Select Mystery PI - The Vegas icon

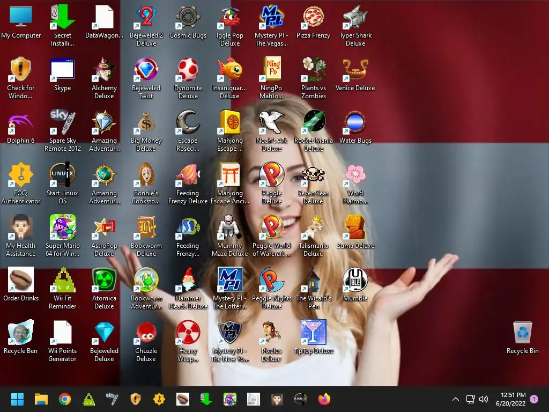tap(271, 17)
